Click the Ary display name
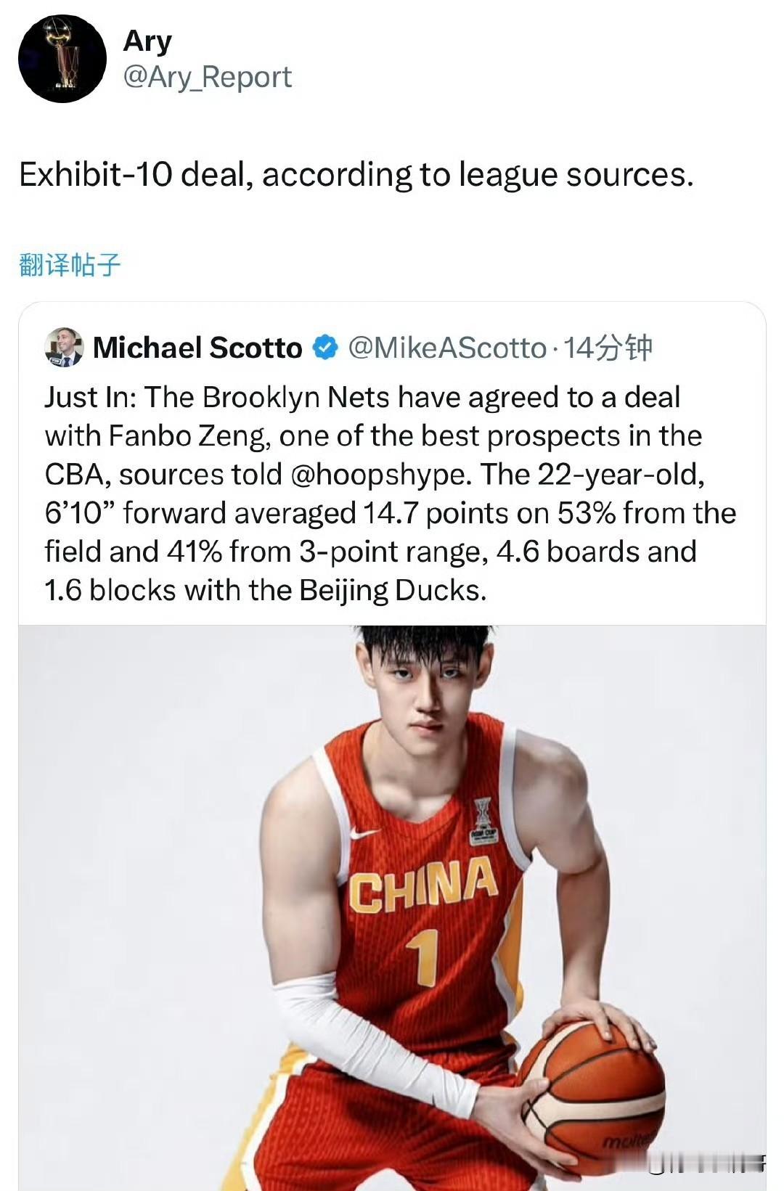This screenshot has height=1191, width=784. (x=147, y=41)
